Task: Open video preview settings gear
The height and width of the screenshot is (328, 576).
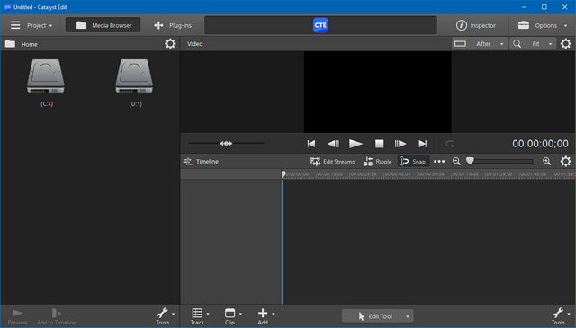Action: point(566,44)
